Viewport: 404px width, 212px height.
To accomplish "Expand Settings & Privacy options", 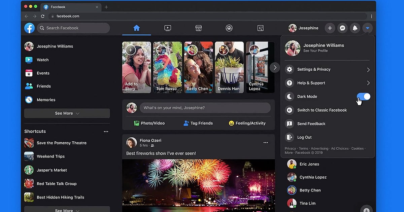I will [x=313, y=69].
